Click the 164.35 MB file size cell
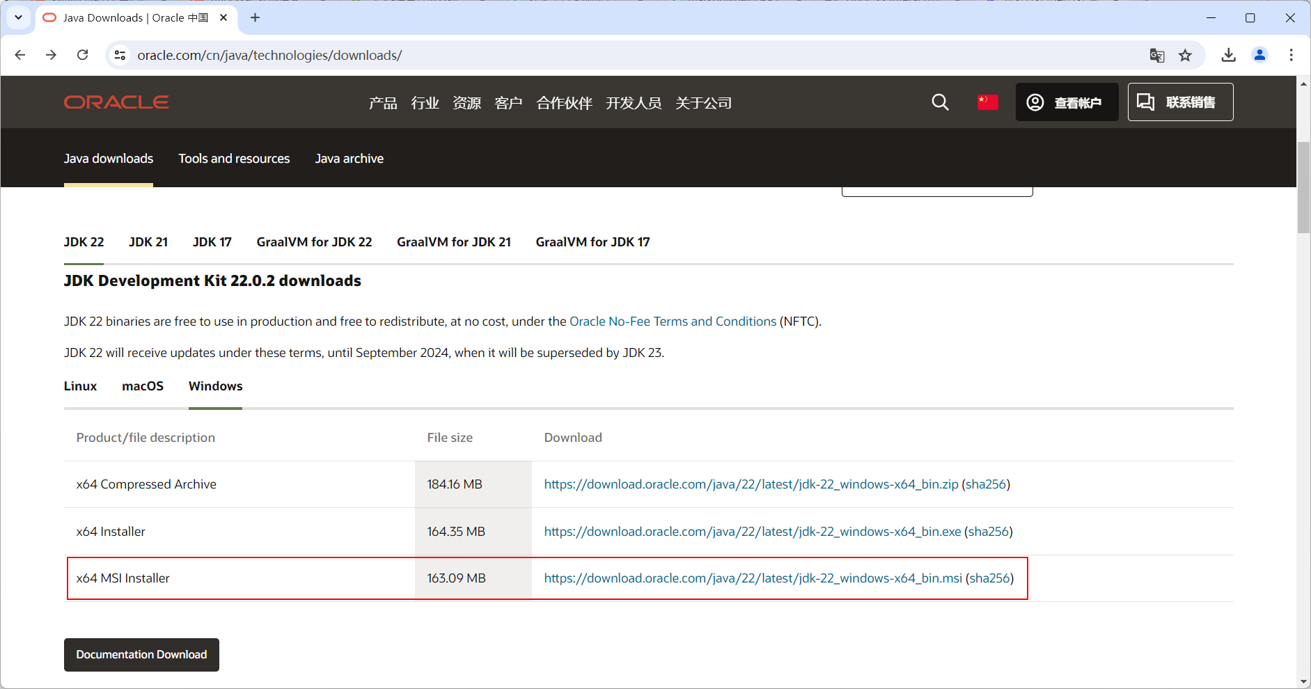This screenshot has height=689, width=1311. 473,532
